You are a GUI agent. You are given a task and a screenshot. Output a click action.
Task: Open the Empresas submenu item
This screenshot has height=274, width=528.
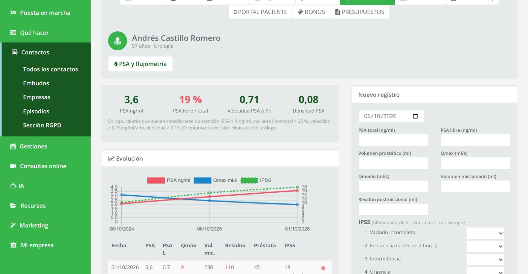(37, 97)
